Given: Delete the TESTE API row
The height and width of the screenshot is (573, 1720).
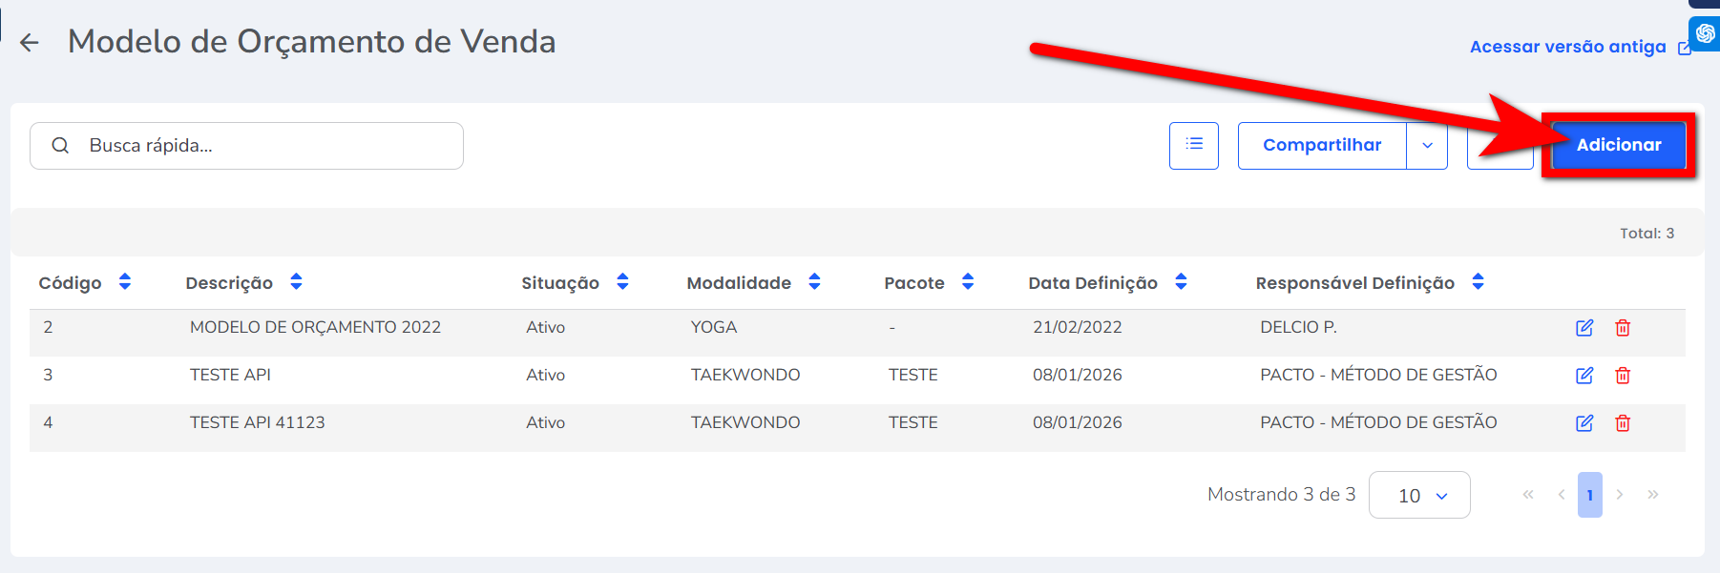Looking at the screenshot, I should pyautogui.click(x=1622, y=376).
